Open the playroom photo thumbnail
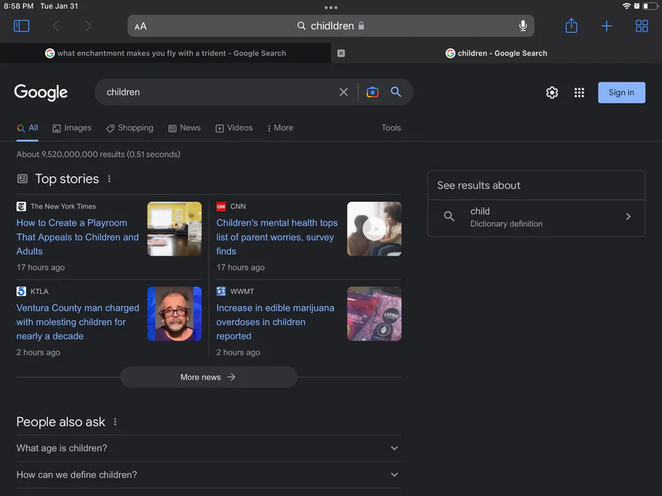The height and width of the screenshot is (496, 662). 174,229
